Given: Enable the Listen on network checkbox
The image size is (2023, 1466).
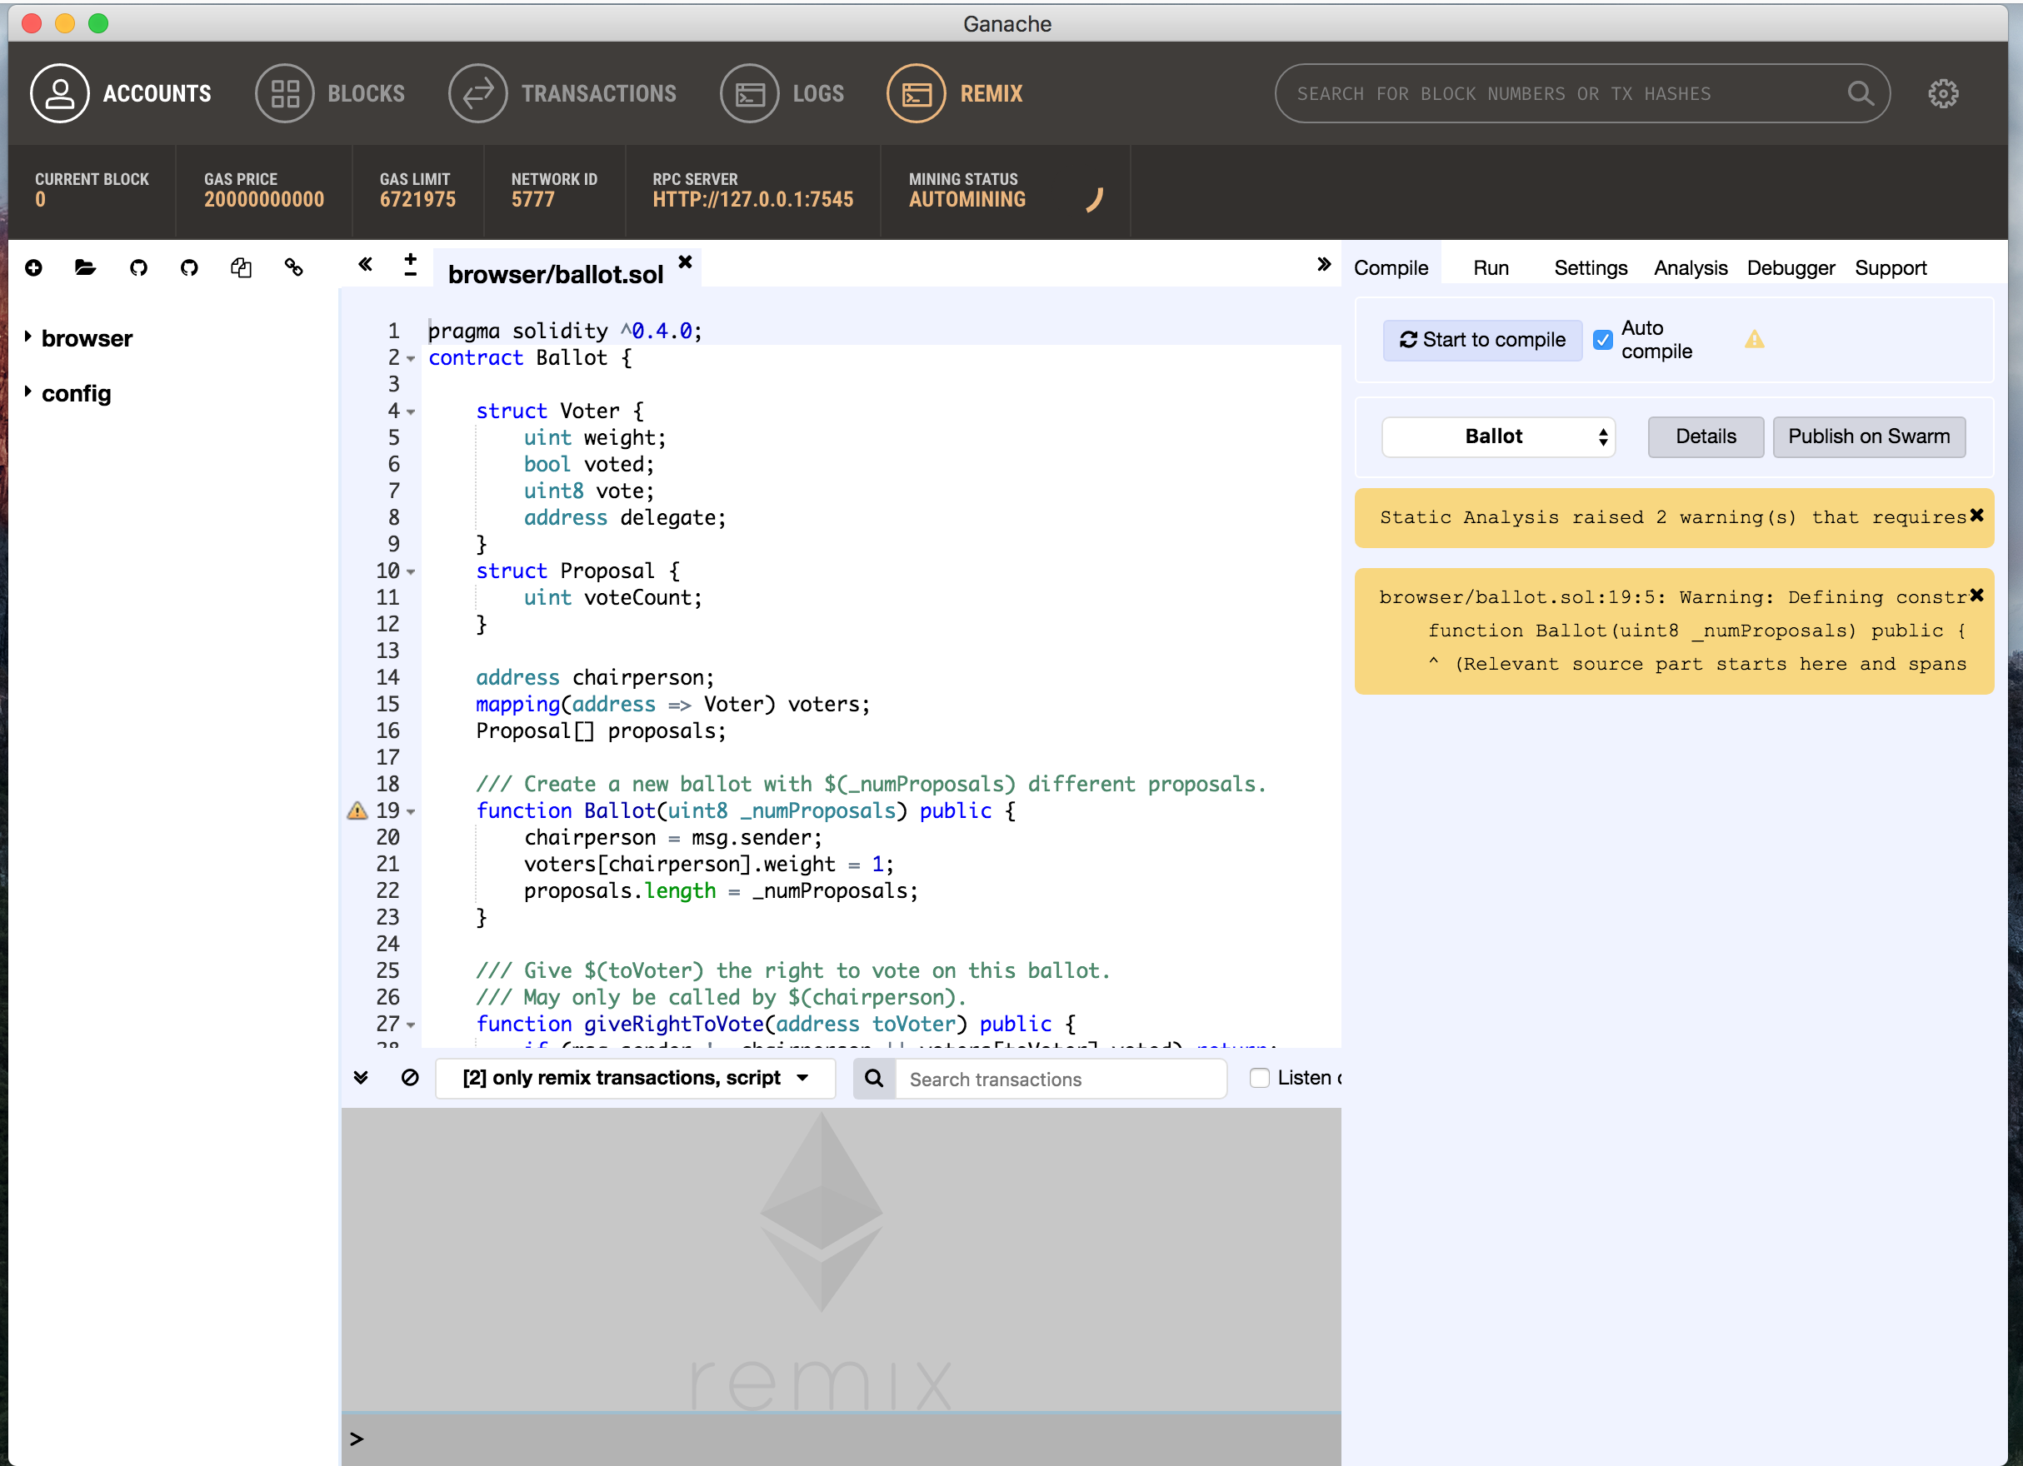Looking at the screenshot, I should pos(1260,1077).
